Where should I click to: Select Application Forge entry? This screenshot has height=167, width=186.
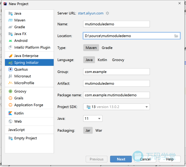(29, 105)
